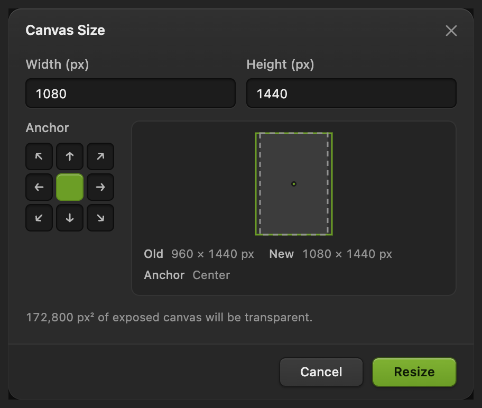The height and width of the screenshot is (408, 482).
Task: Confirm with the green Resize button
Action: pos(414,372)
